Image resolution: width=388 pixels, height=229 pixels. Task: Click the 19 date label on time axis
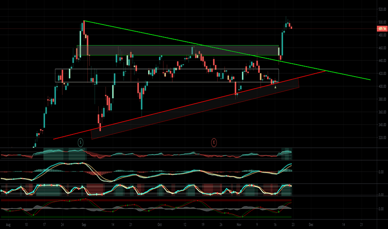click(203, 225)
